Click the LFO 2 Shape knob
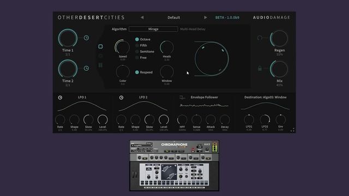Screen dimensions: 349x196 pyautogui.click(x=135, y=120)
